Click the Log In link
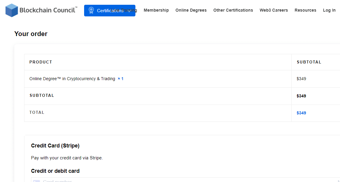This screenshot has height=182, width=340. point(329,10)
